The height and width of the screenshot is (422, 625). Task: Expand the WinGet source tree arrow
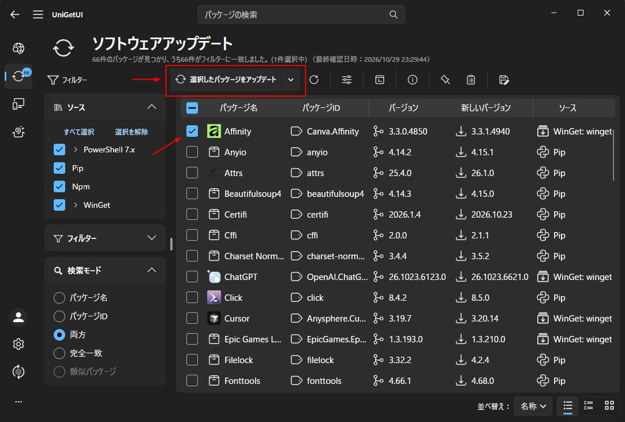(76, 204)
